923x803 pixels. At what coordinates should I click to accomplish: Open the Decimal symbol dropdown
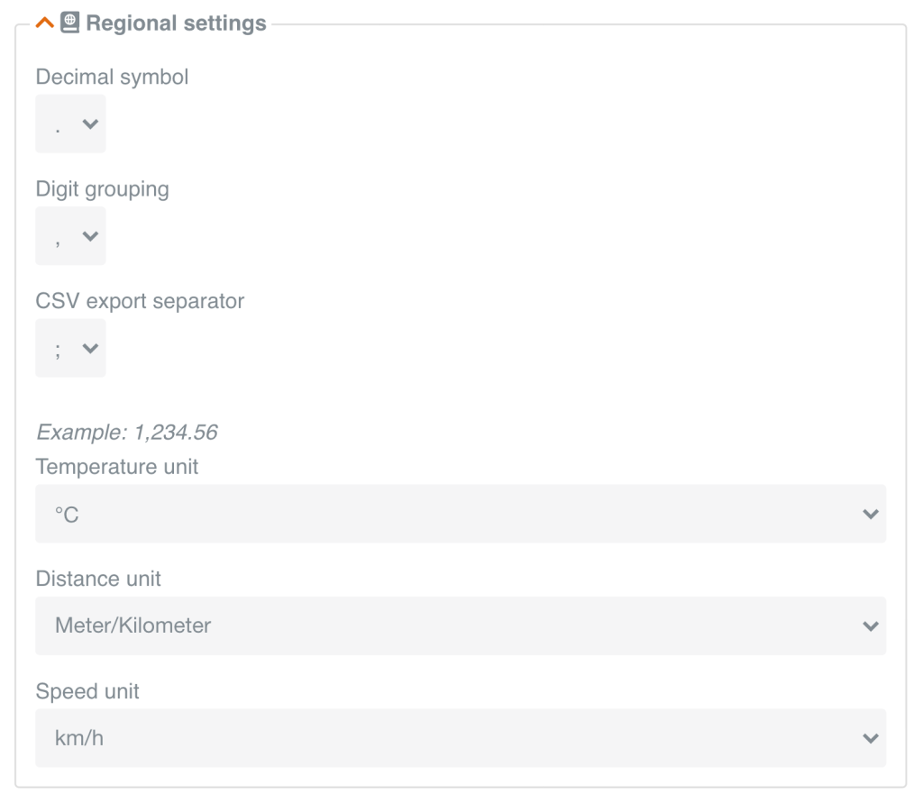70,124
